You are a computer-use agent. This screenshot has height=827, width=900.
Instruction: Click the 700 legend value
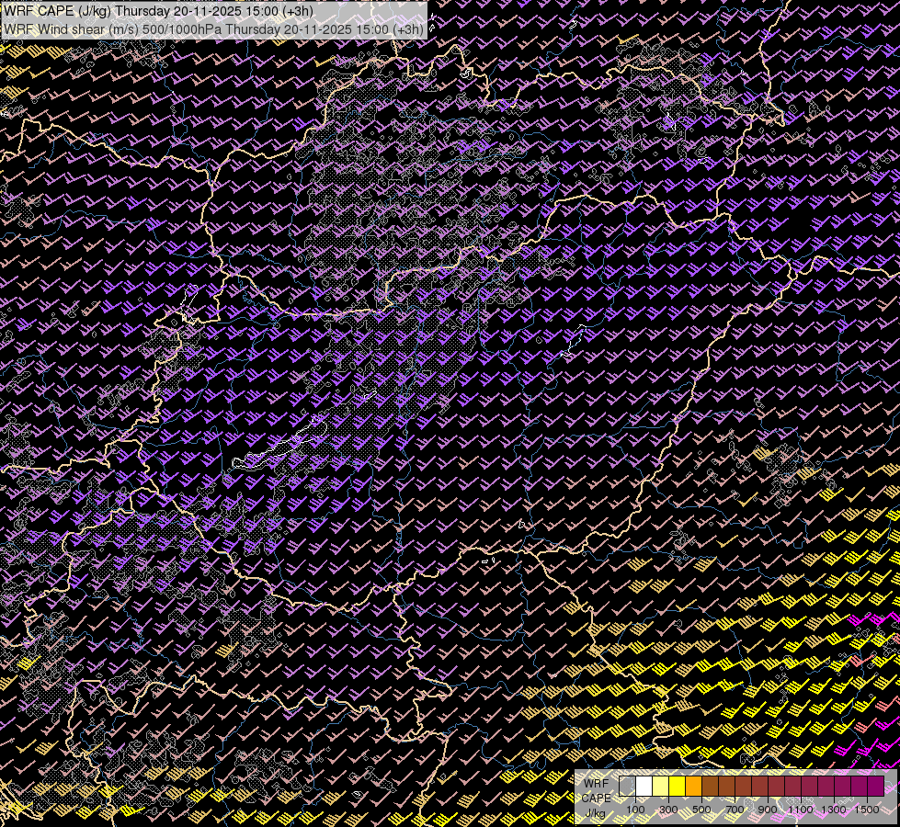coord(735,810)
